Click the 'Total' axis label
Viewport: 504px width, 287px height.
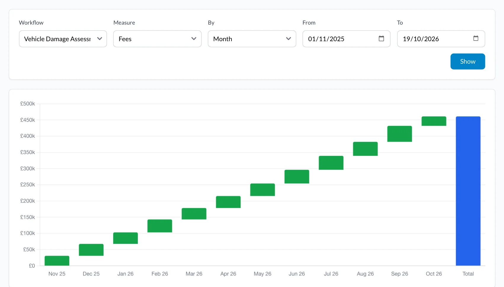468,274
